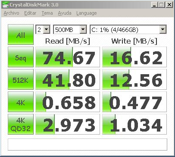Expand the C: drive selection dropdown
Viewport: 175px width, 157px height.
click(128, 29)
